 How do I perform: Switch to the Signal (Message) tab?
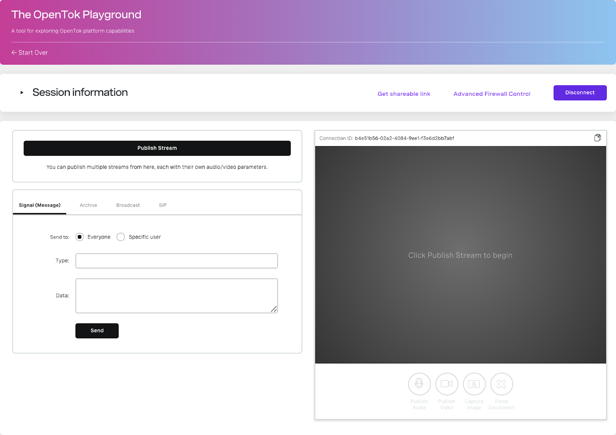(x=40, y=205)
